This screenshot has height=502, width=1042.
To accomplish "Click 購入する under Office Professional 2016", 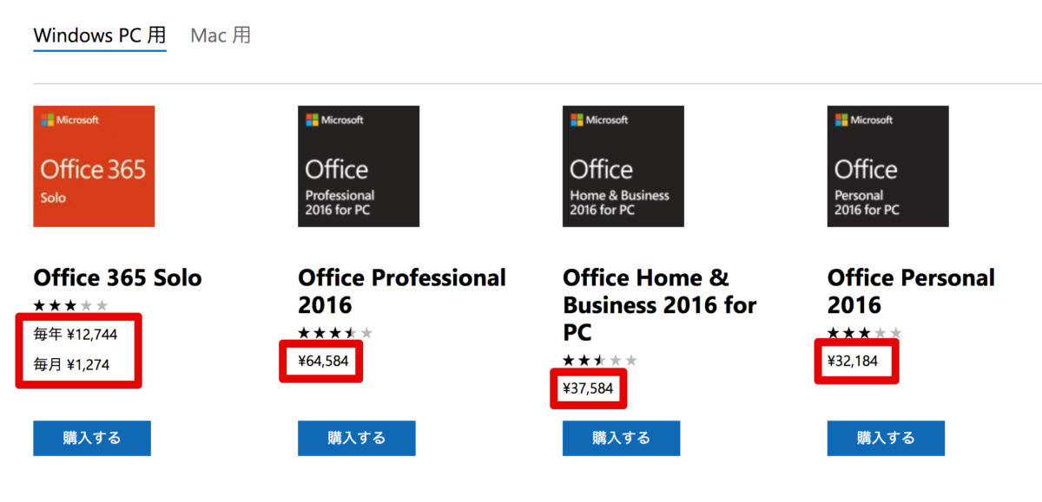I will tap(357, 438).
